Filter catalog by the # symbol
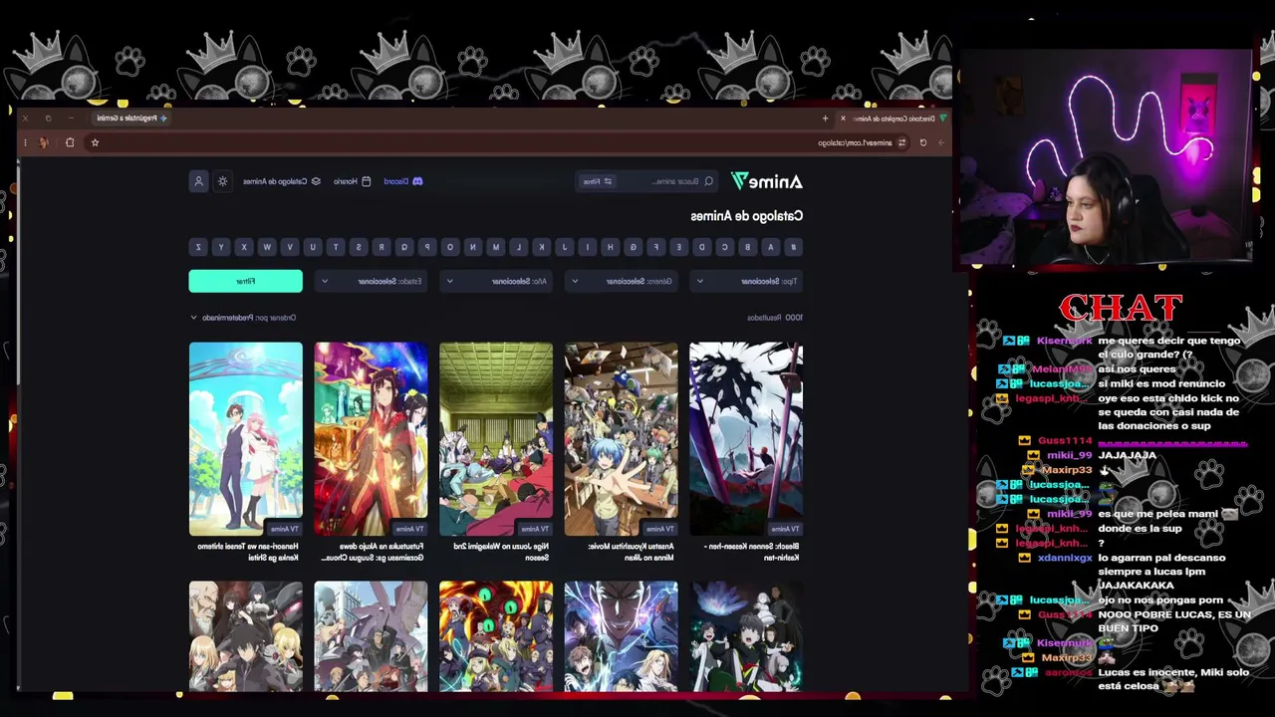 point(793,247)
